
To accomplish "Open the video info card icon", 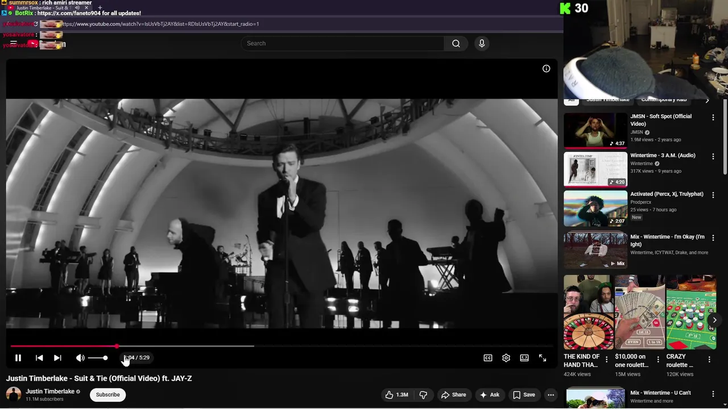I will click(546, 69).
